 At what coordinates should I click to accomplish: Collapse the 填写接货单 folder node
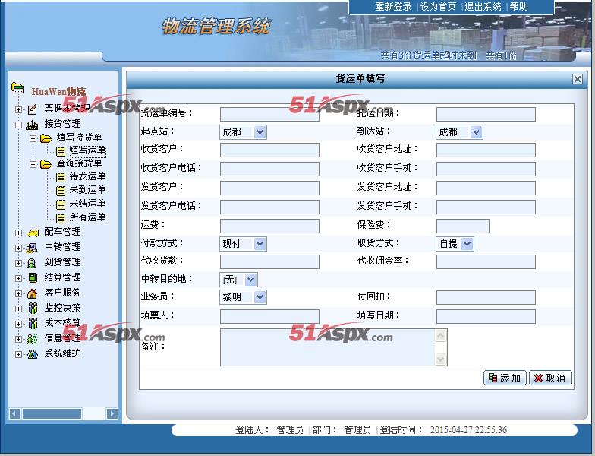[x=33, y=138]
